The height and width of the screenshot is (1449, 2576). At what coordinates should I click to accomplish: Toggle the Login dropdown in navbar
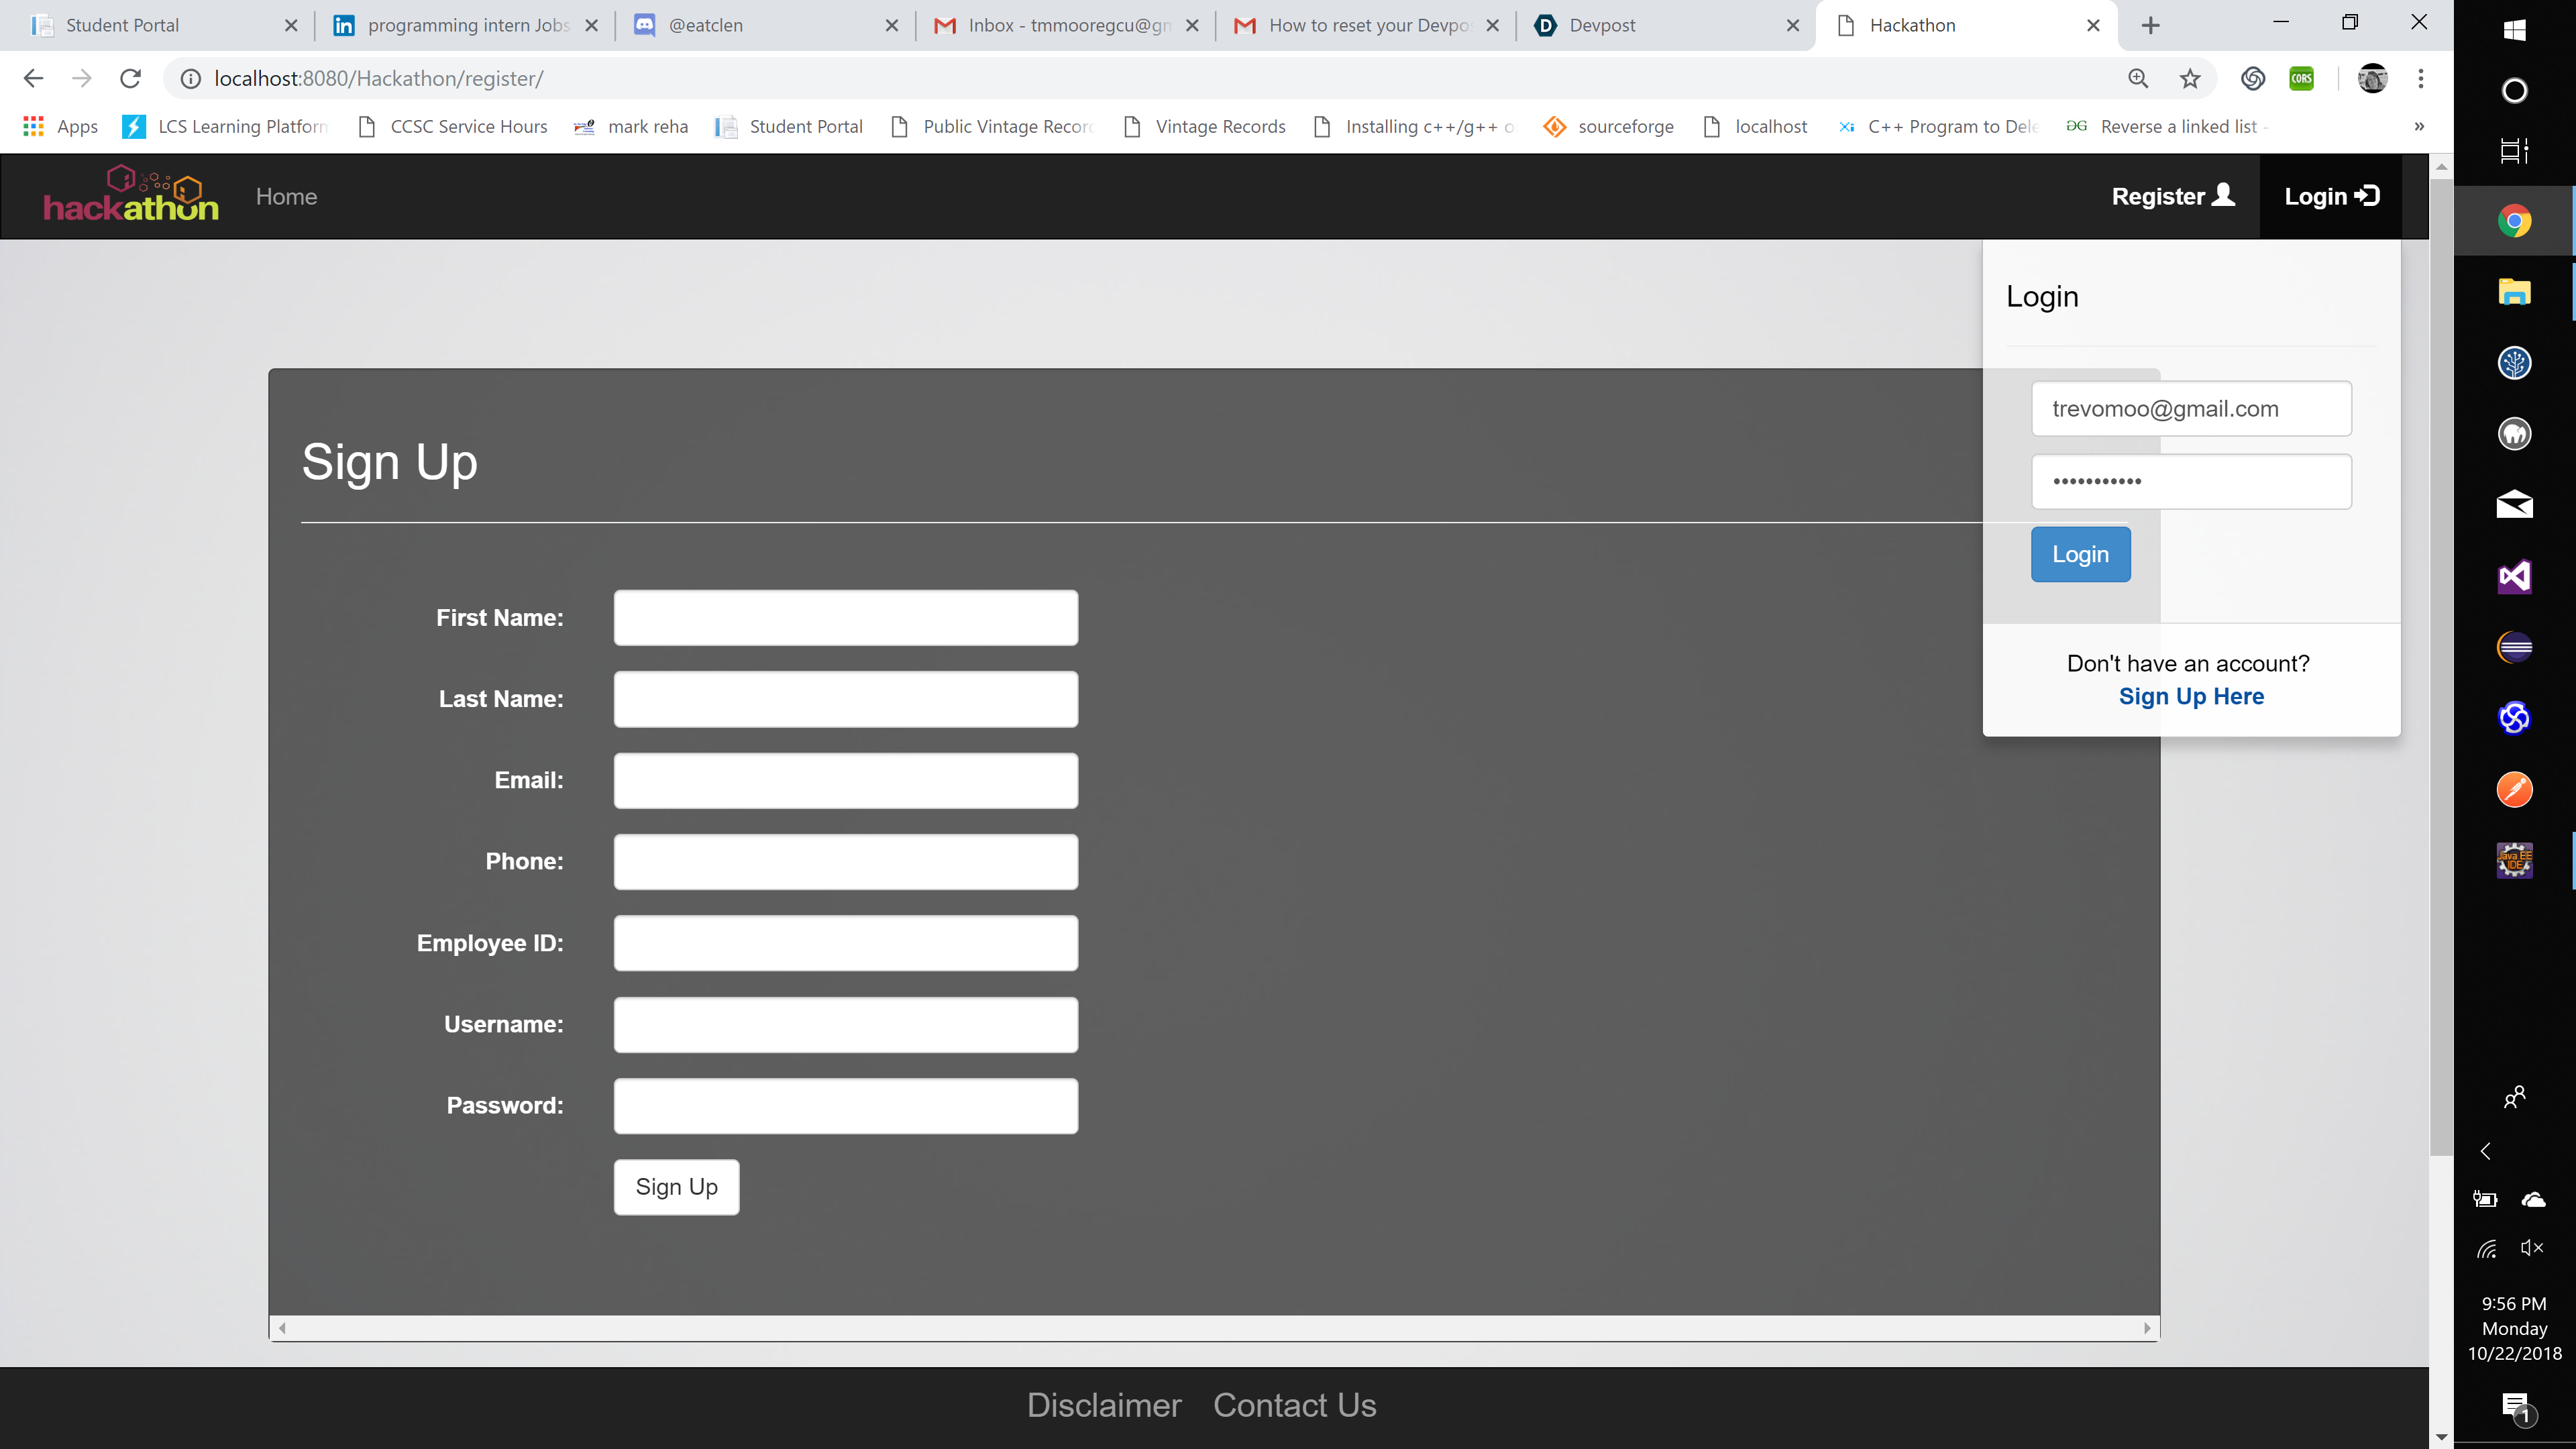(2330, 196)
